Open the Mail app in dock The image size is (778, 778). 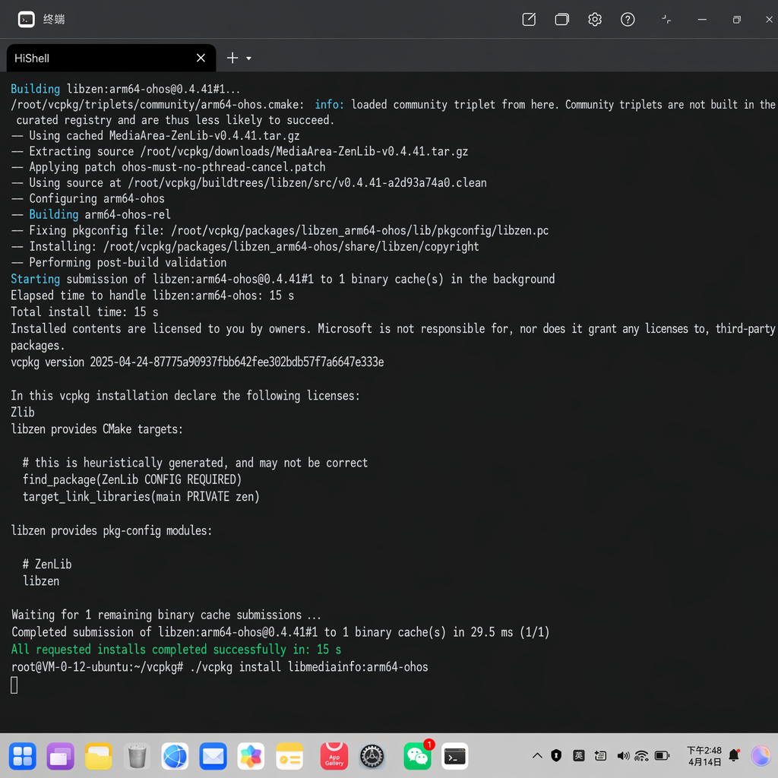click(213, 756)
